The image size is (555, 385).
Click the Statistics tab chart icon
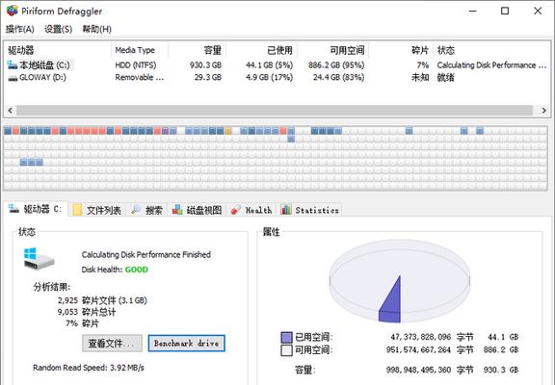285,209
